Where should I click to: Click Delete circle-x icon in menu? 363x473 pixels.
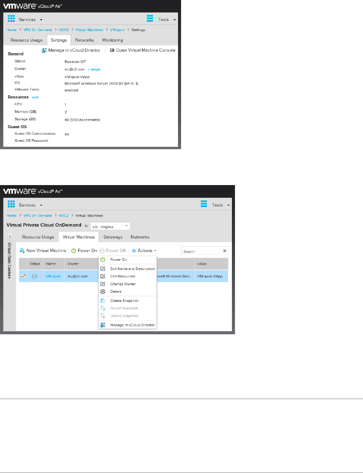[x=103, y=292]
